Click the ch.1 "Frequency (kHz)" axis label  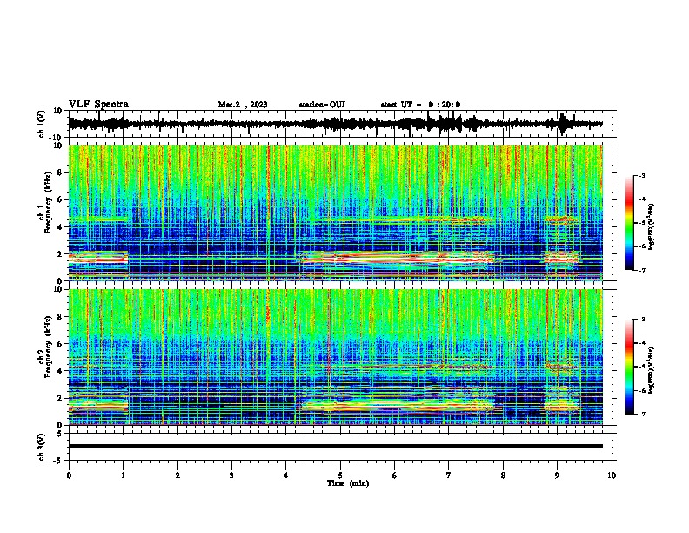pyautogui.click(x=48, y=202)
